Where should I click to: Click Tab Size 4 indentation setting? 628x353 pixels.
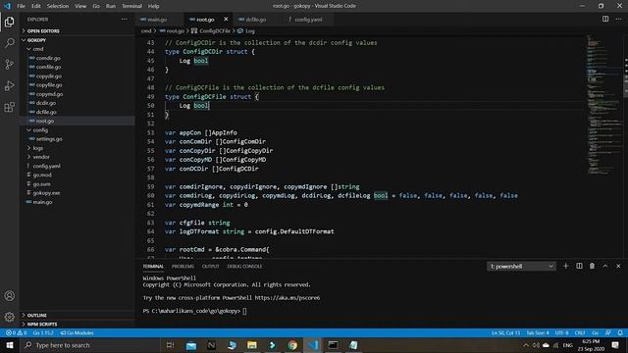click(x=538, y=333)
